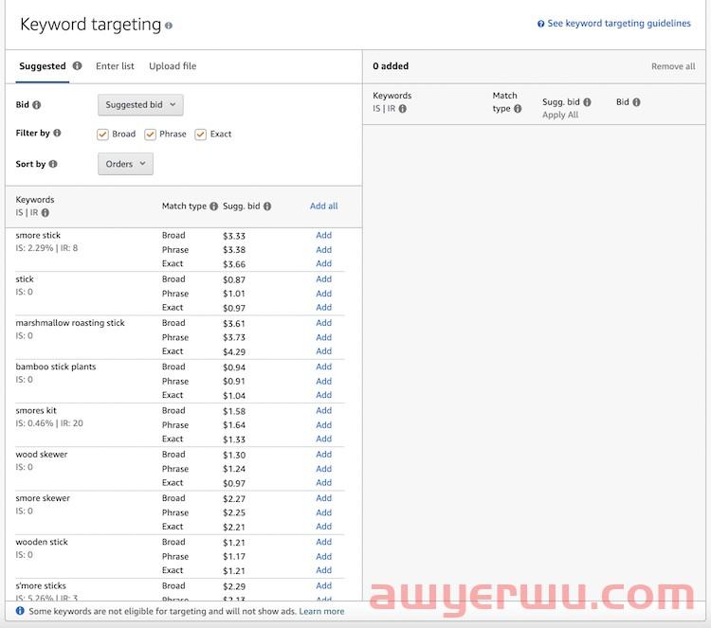Add smore stick Broad keyword

pyautogui.click(x=324, y=235)
